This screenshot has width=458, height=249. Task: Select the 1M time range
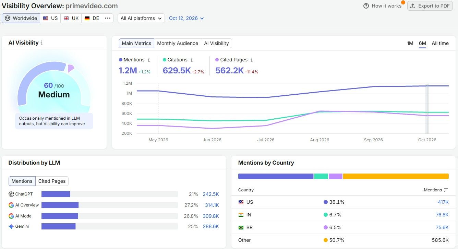click(x=410, y=43)
